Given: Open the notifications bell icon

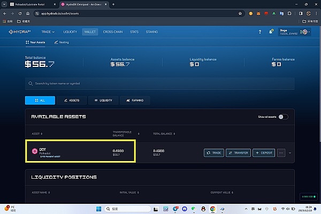Looking at the screenshot, I should pyautogui.click(x=272, y=32).
